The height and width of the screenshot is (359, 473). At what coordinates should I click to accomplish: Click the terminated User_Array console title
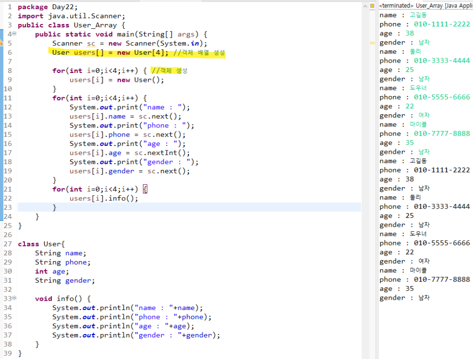[x=426, y=6]
